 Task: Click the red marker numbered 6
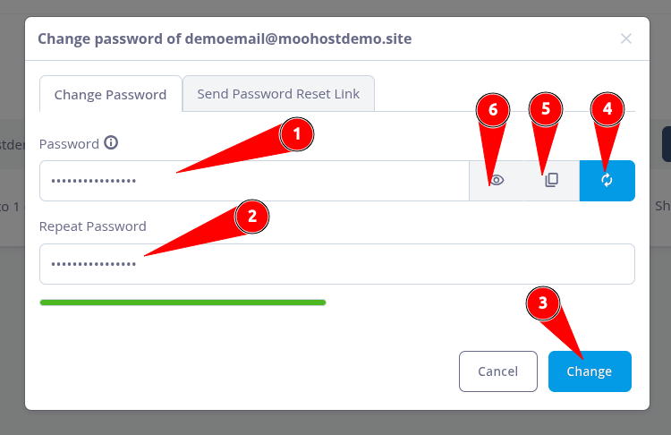click(492, 109)
